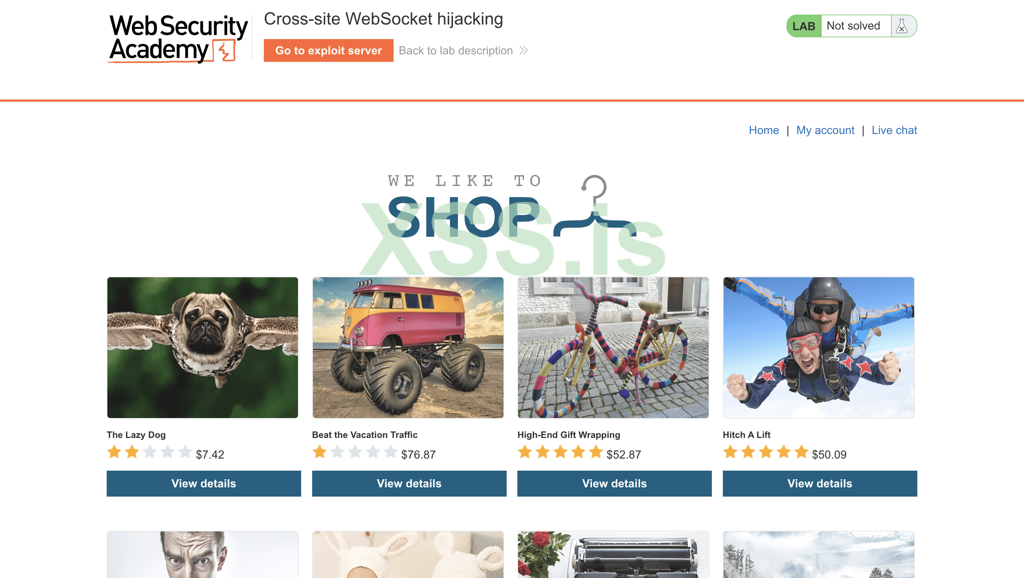
Task: Click Hitch A Lift star rating
Action: pos(766,452)
